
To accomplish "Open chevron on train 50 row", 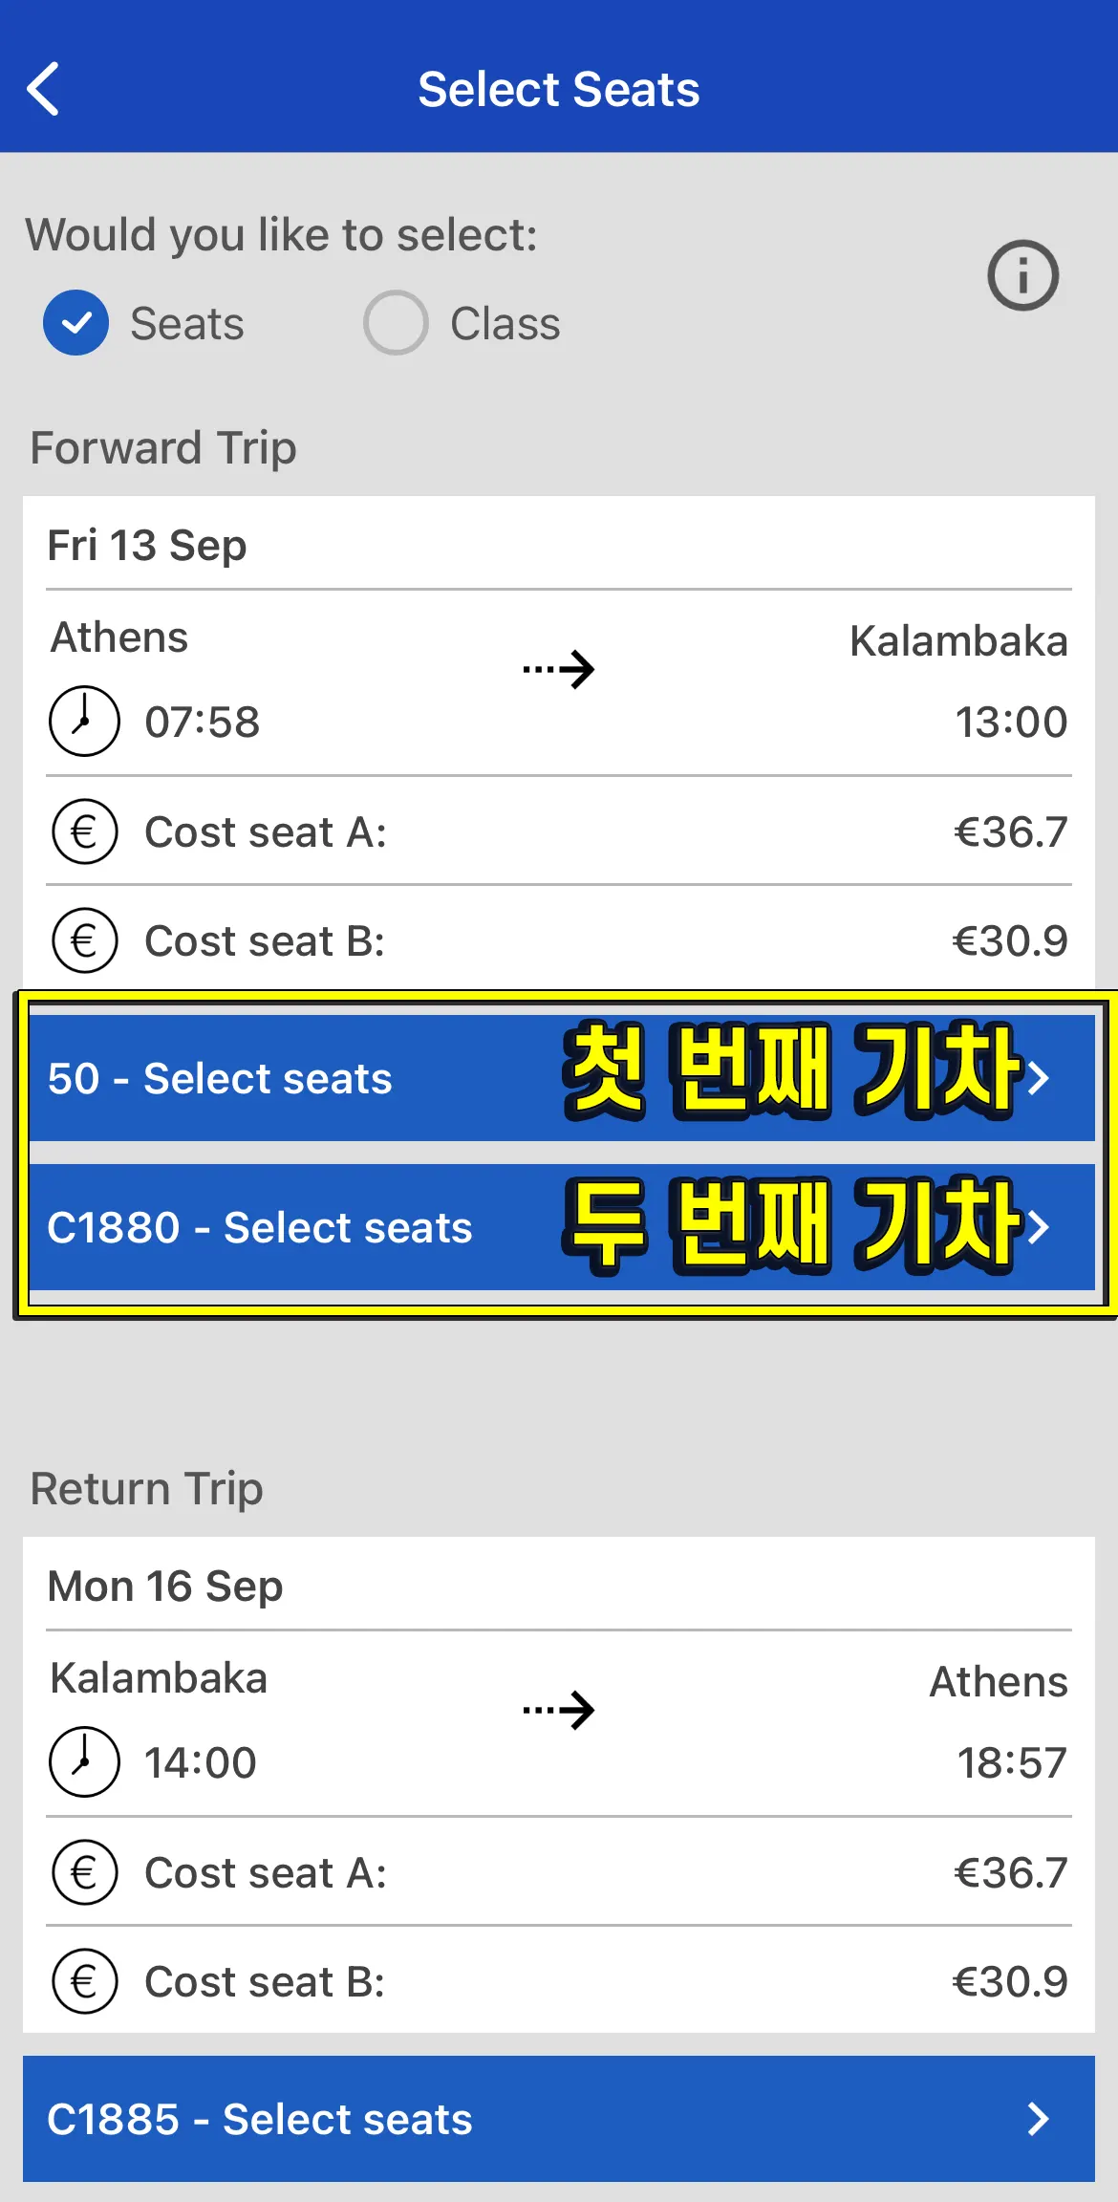I will click(1039, 1078).
